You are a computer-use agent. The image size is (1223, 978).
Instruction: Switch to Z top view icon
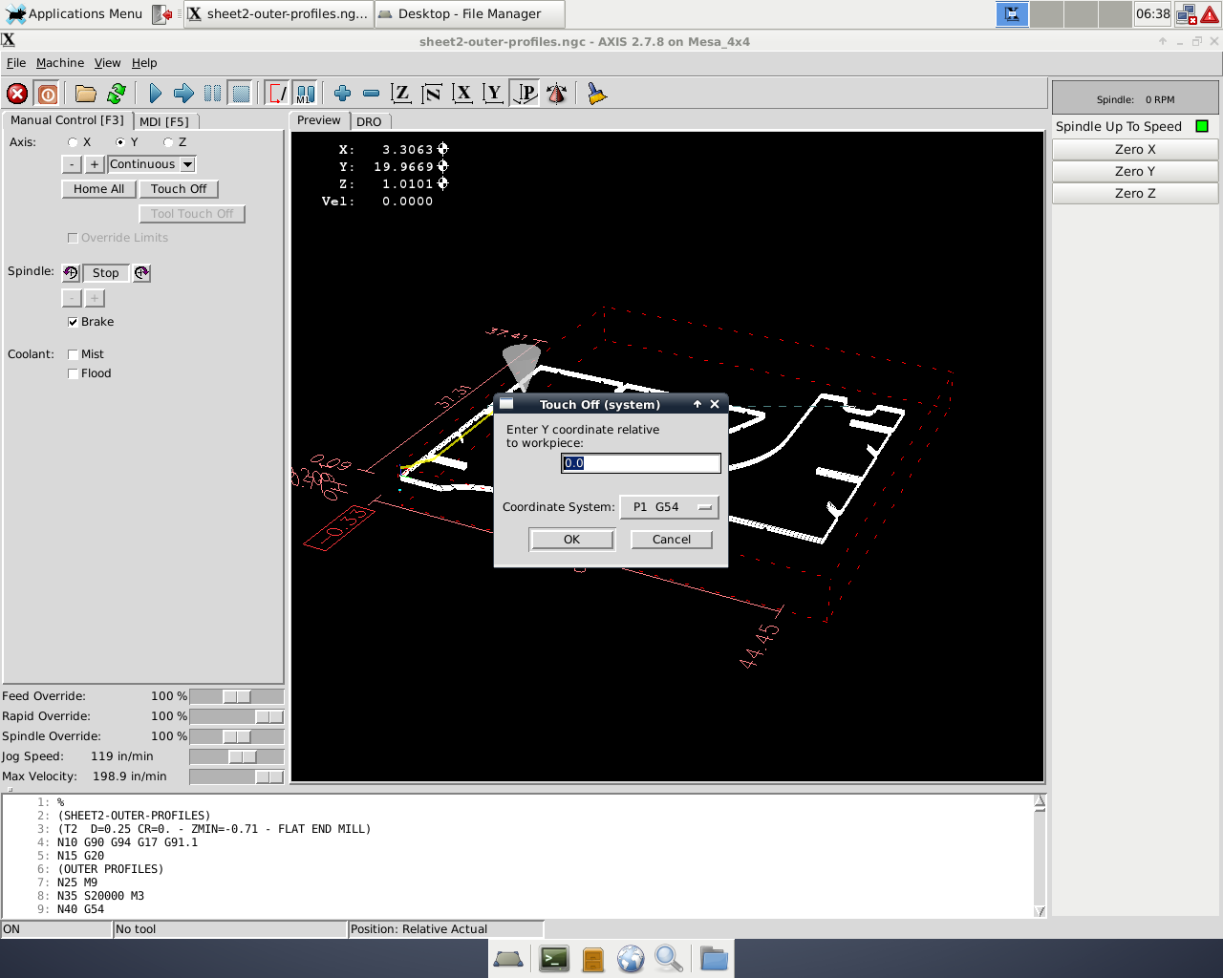(x=401, y=94)
